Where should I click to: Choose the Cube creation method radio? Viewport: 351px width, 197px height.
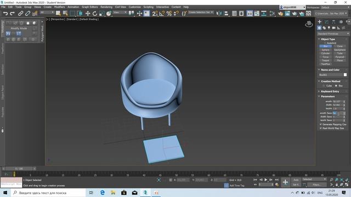[324, 86]
